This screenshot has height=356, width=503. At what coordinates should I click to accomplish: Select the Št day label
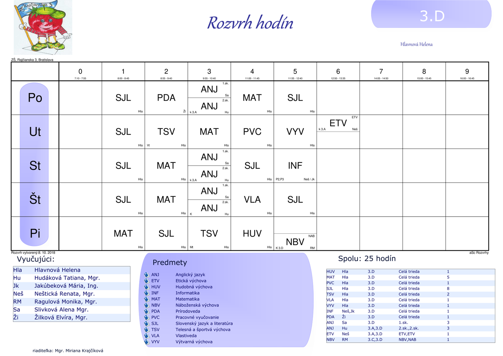[x=35, y=200]
